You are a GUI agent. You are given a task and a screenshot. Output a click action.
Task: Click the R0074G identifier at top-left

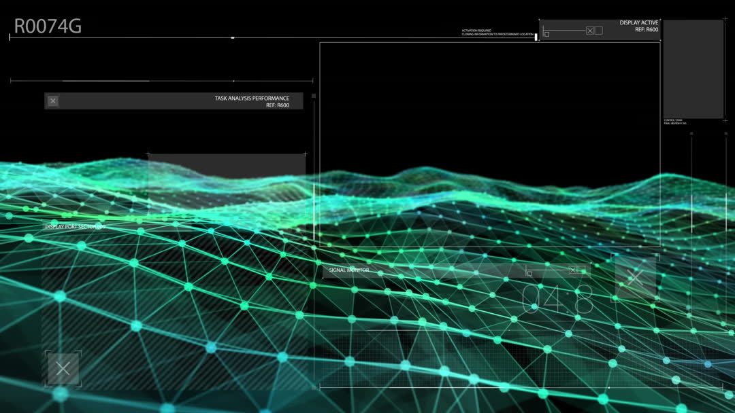pyautogui.click(x=48, y=26)
